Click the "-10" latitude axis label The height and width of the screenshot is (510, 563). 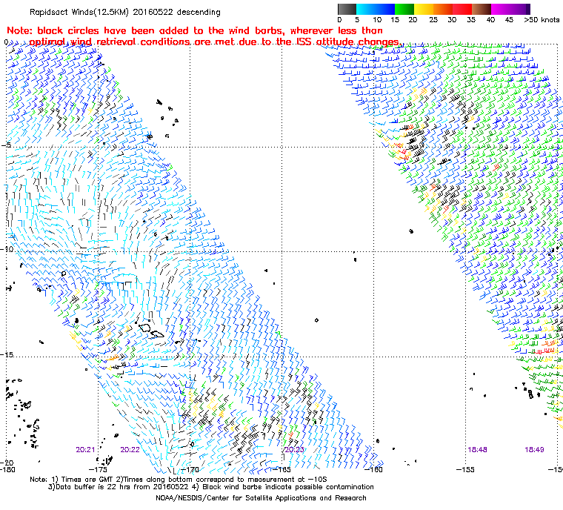click(x=7, y=249)
